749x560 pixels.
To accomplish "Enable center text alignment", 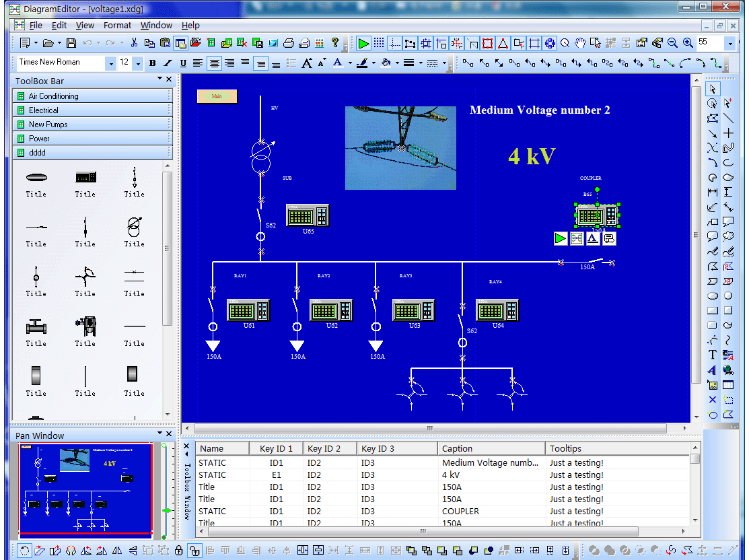I will click(214, 63).
